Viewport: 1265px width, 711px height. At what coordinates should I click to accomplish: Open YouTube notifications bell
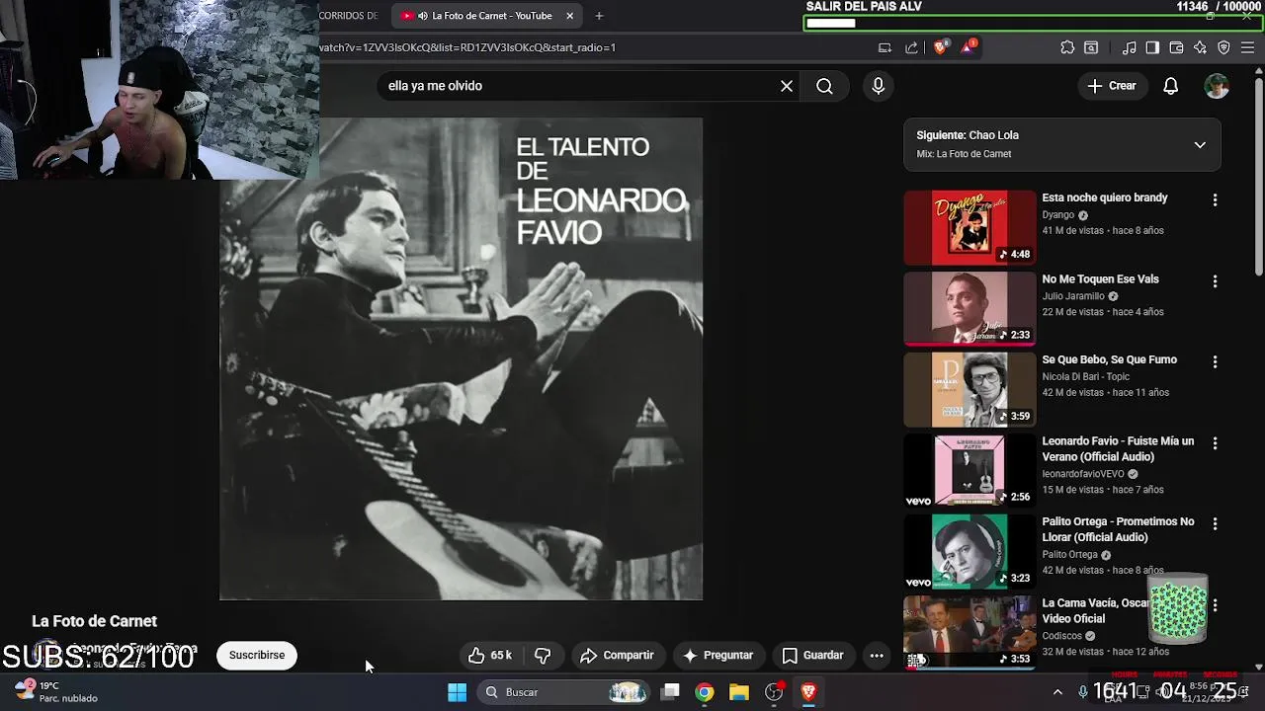[1170, 86]
